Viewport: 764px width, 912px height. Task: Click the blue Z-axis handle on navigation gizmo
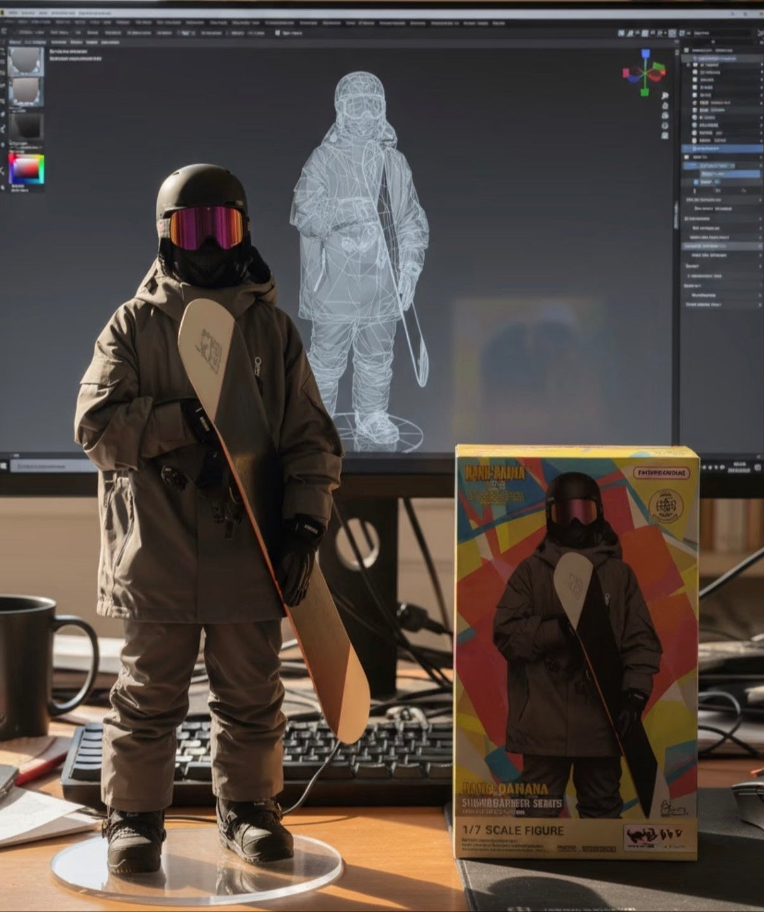[646, 54]
